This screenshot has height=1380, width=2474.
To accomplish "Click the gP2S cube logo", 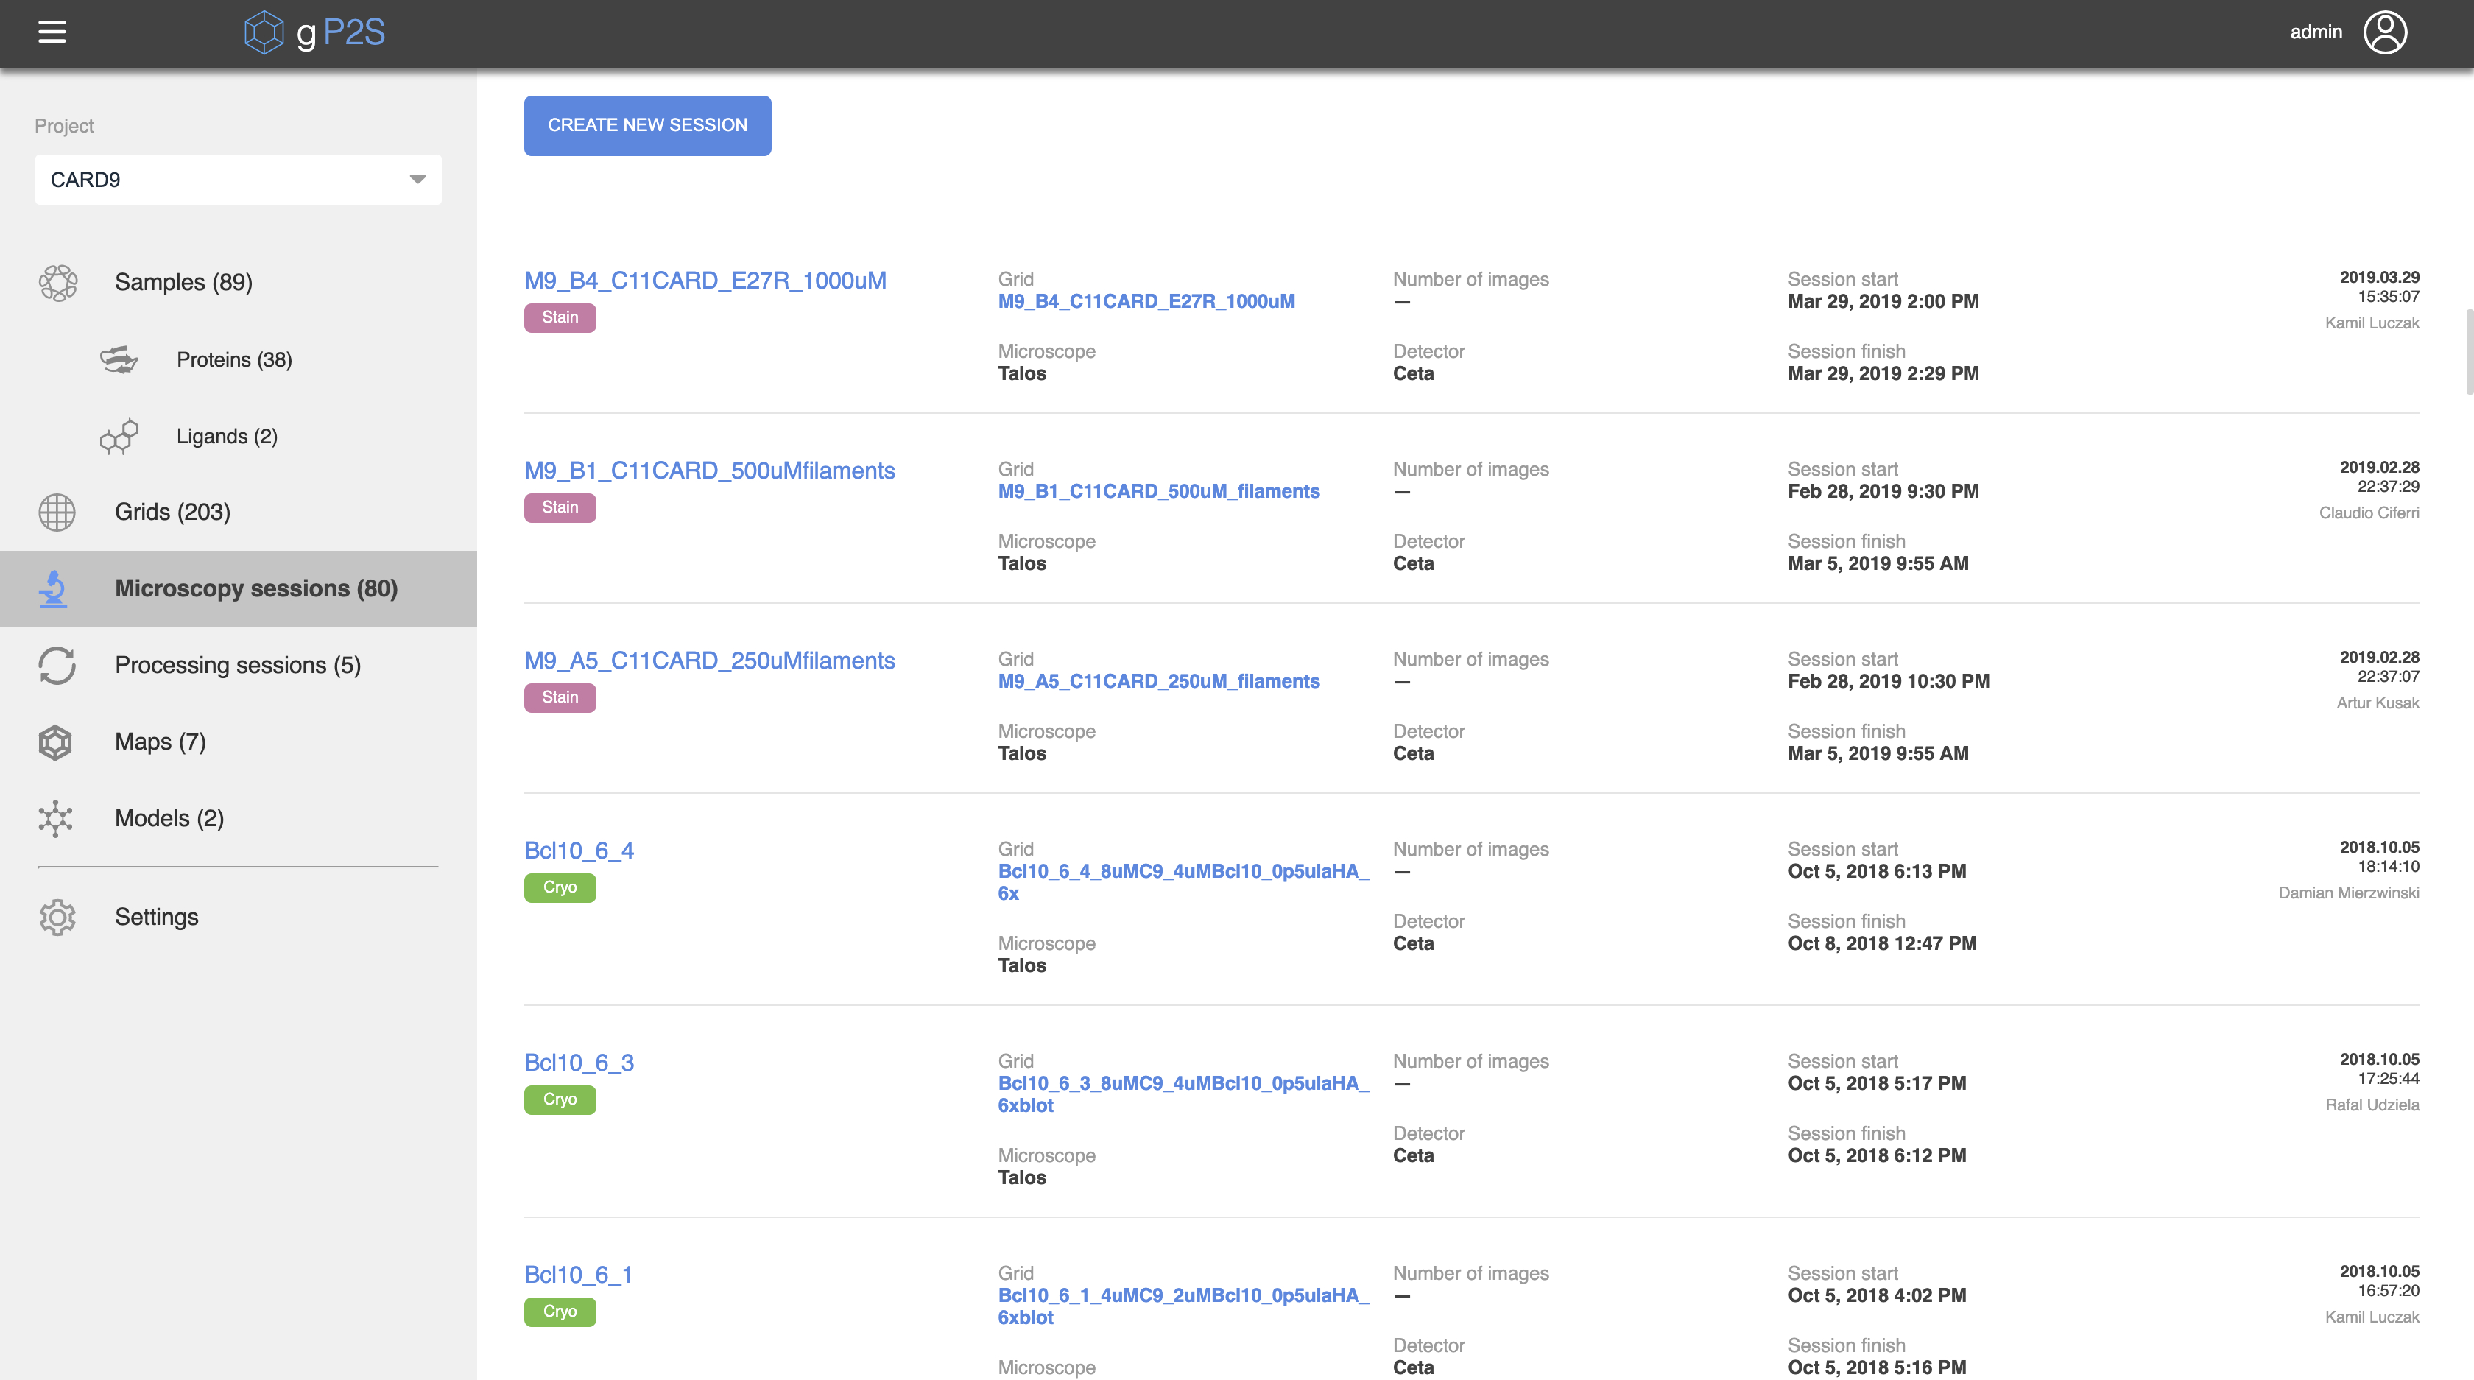I will click(263, 32).
